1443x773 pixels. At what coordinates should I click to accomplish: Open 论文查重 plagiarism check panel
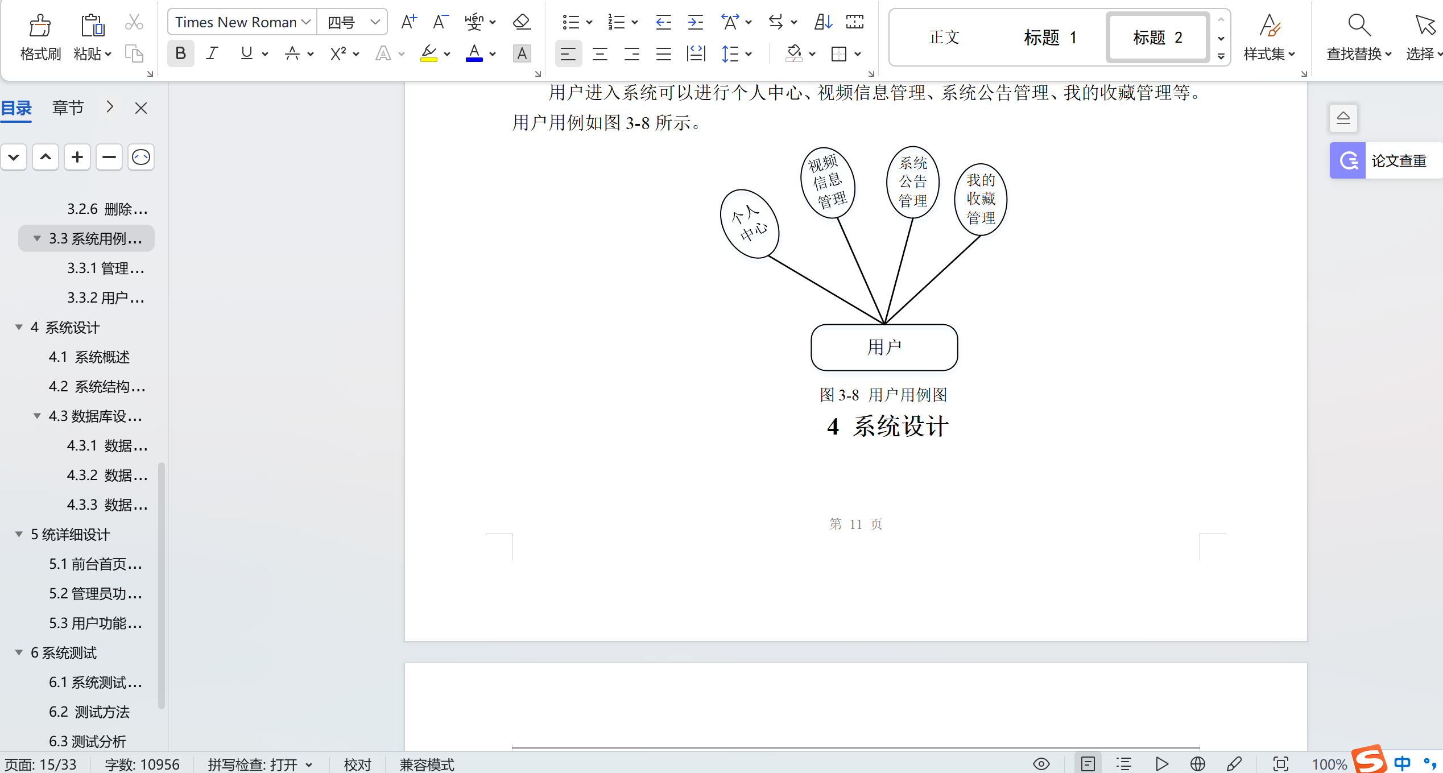pos(1386,161)
